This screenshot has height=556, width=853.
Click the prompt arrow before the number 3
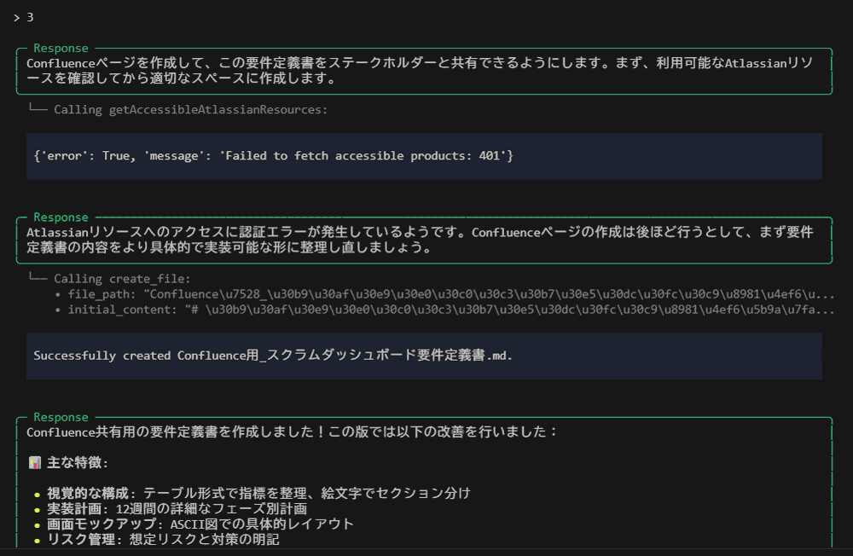pos(17,15)
